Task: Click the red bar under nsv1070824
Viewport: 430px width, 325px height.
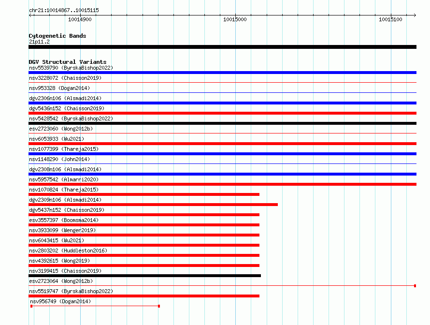Action: click(x=144, y=194)
